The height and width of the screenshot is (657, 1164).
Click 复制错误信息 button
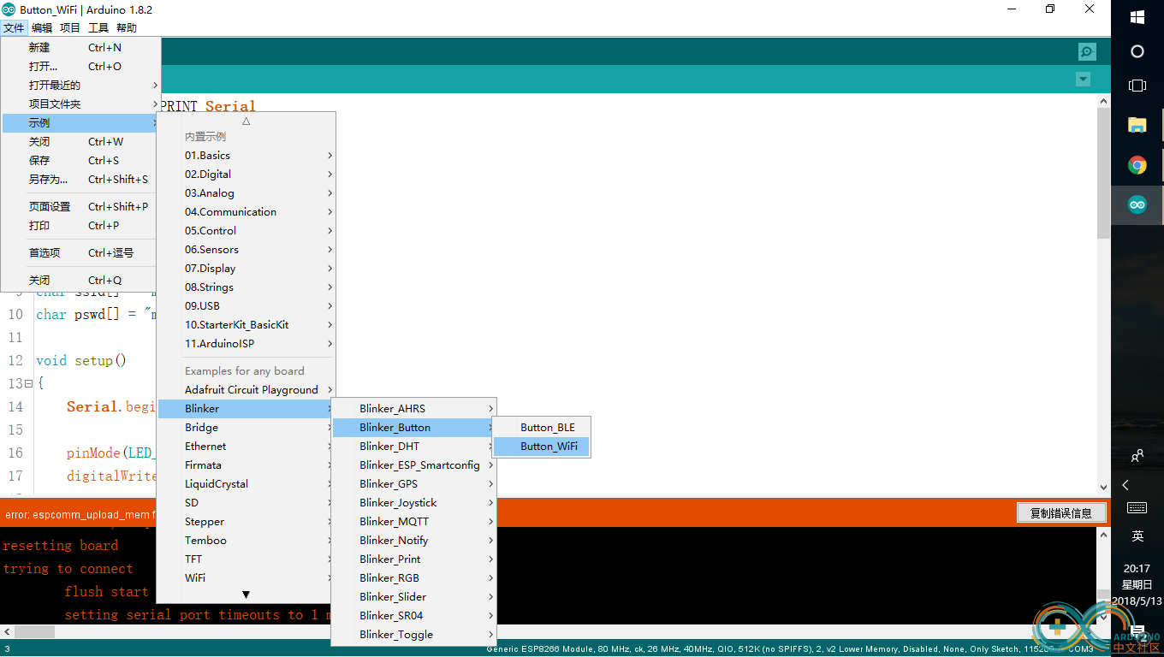pos(1061,513)
